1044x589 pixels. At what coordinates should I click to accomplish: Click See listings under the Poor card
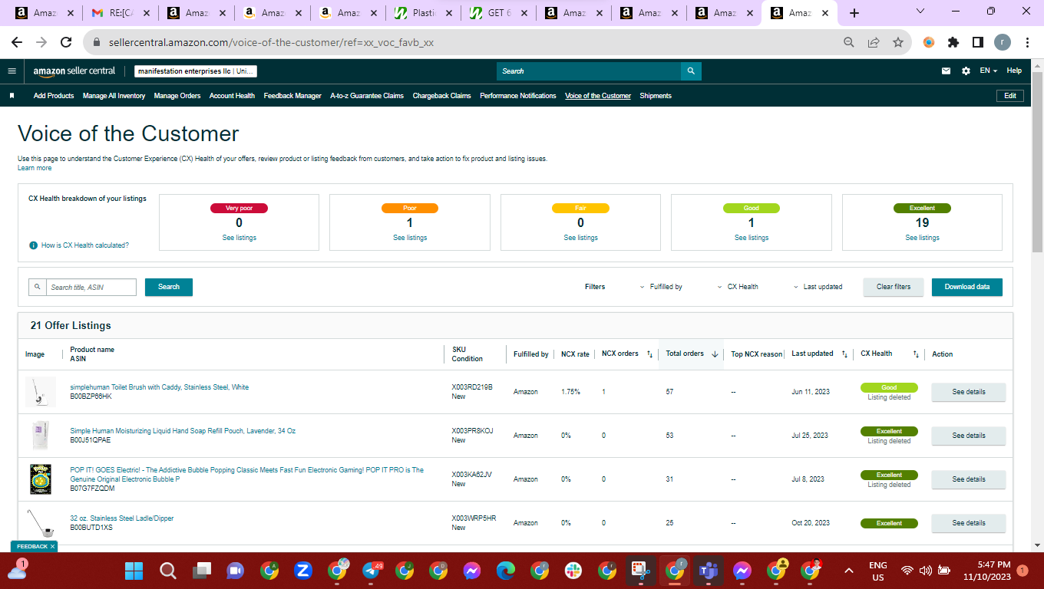pos(410,238)
